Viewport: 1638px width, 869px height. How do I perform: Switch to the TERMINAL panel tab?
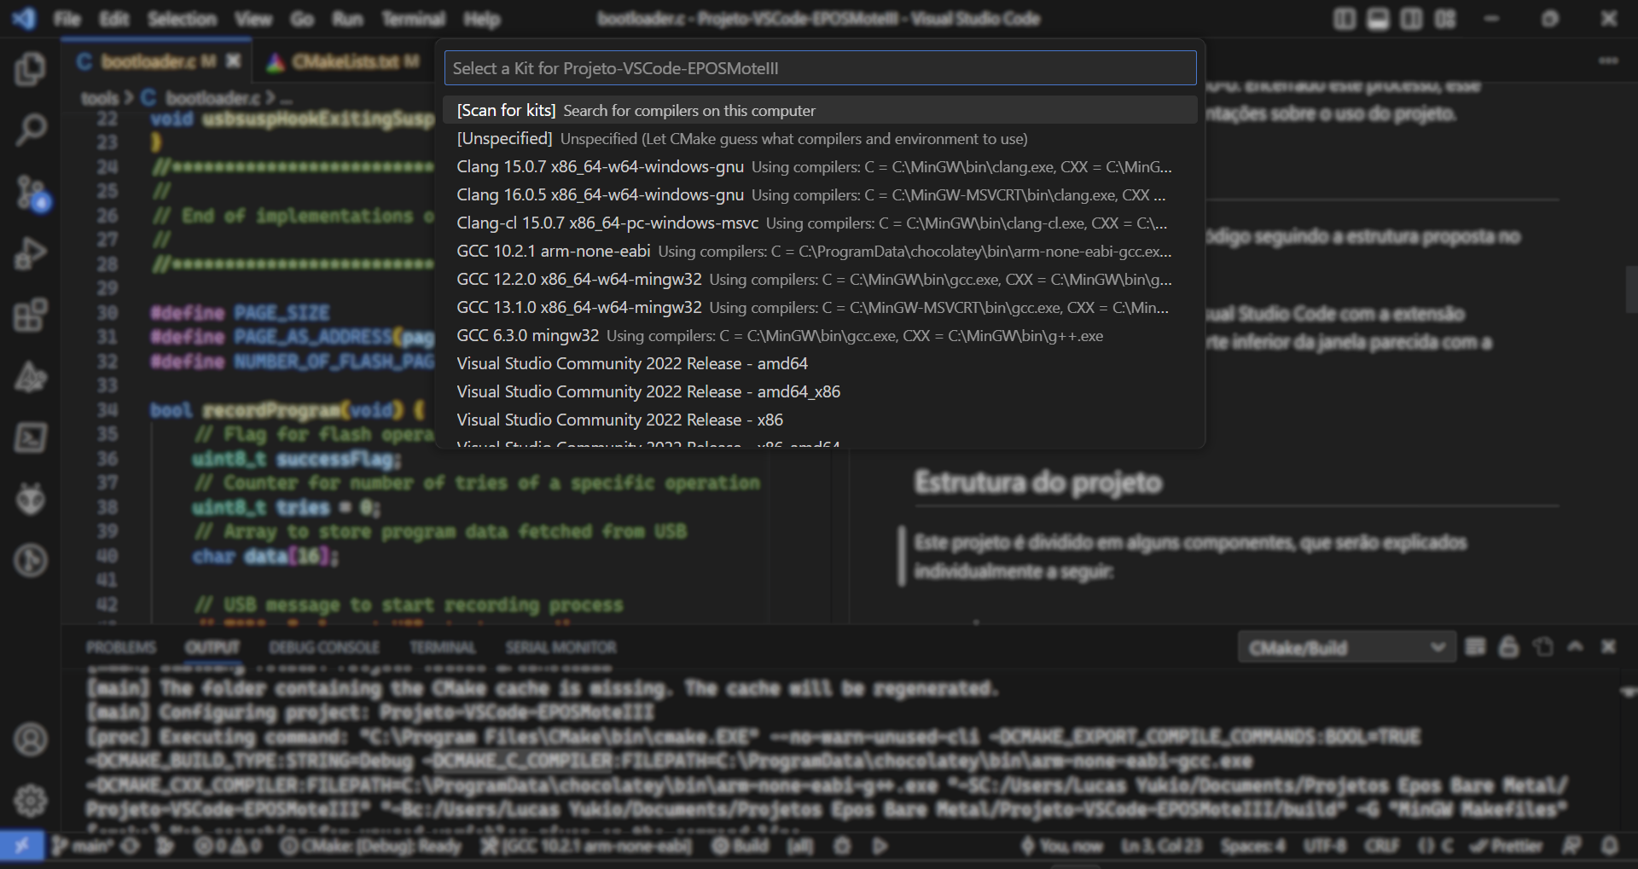442,647
